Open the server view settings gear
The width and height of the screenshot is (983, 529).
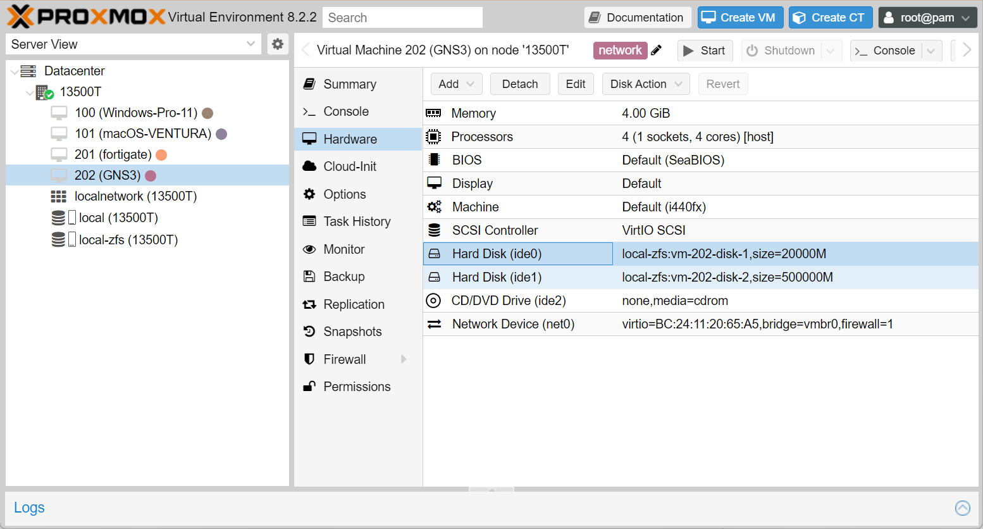(277, 44)
